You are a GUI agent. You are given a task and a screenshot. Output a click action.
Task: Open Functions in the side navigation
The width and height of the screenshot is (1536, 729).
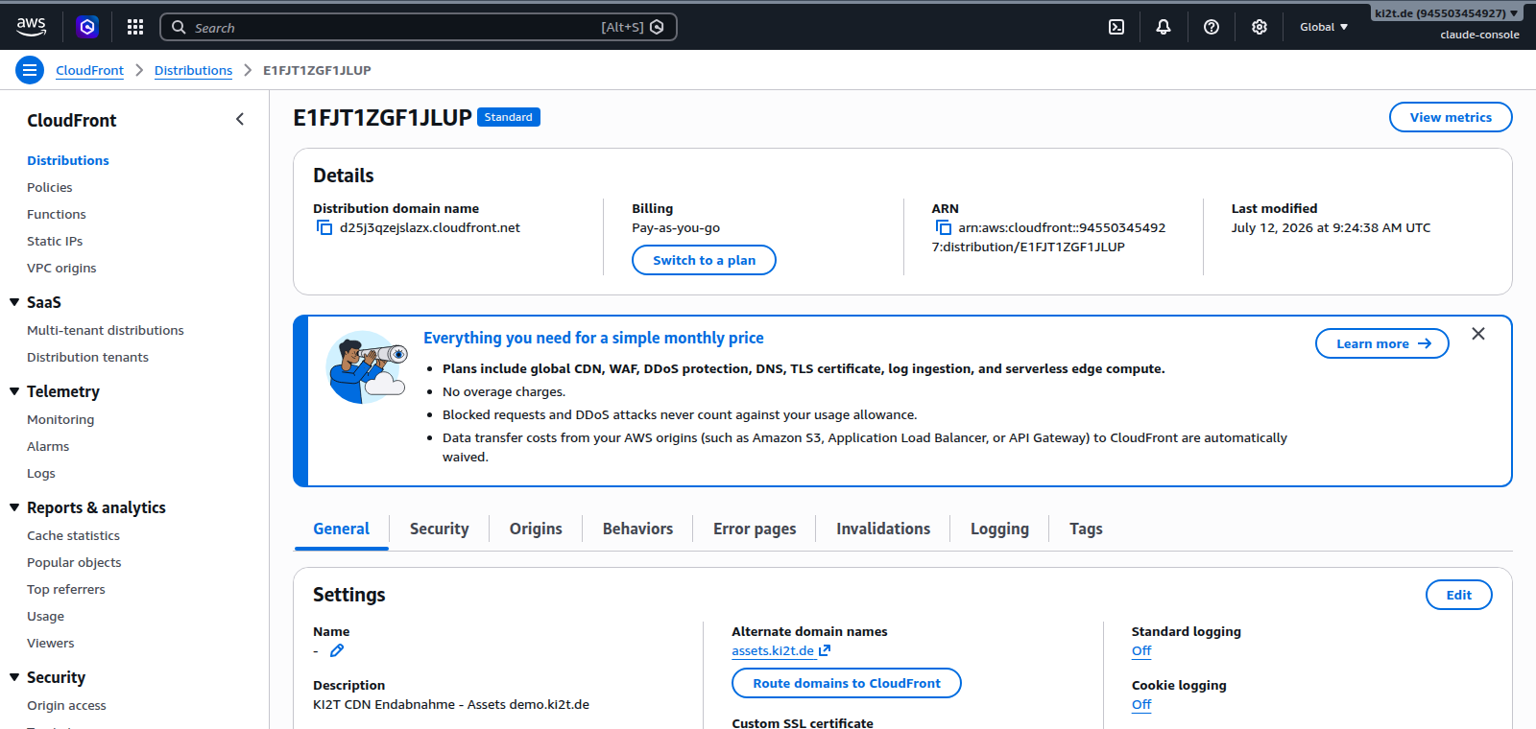point(57,214)
